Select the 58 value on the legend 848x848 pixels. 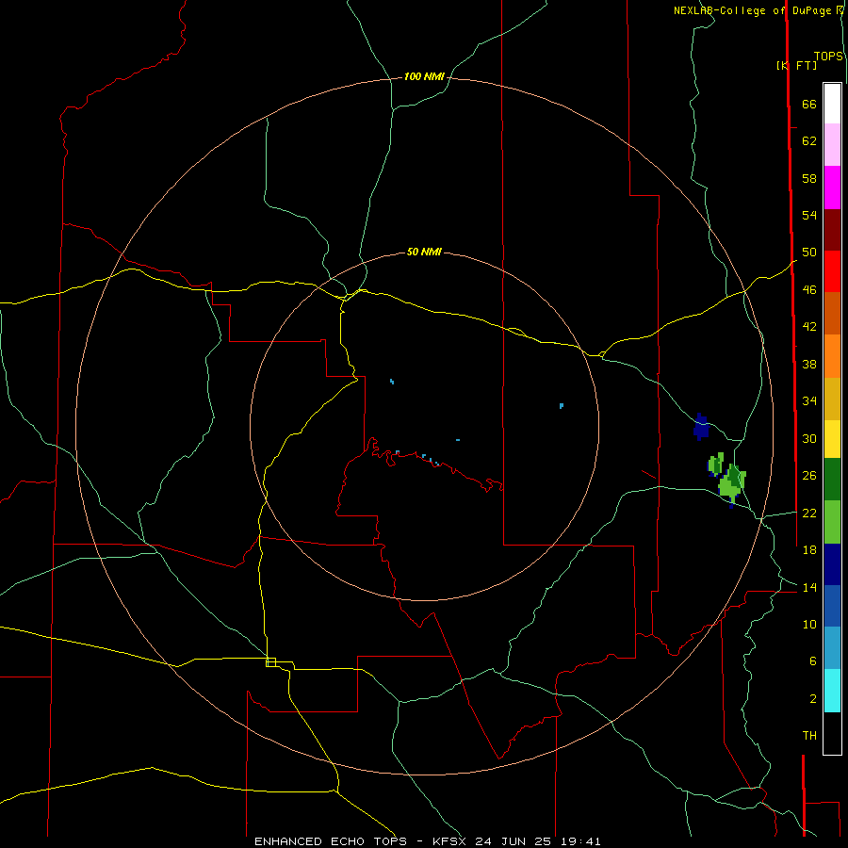pyautogui.click(x=809, y=178)
